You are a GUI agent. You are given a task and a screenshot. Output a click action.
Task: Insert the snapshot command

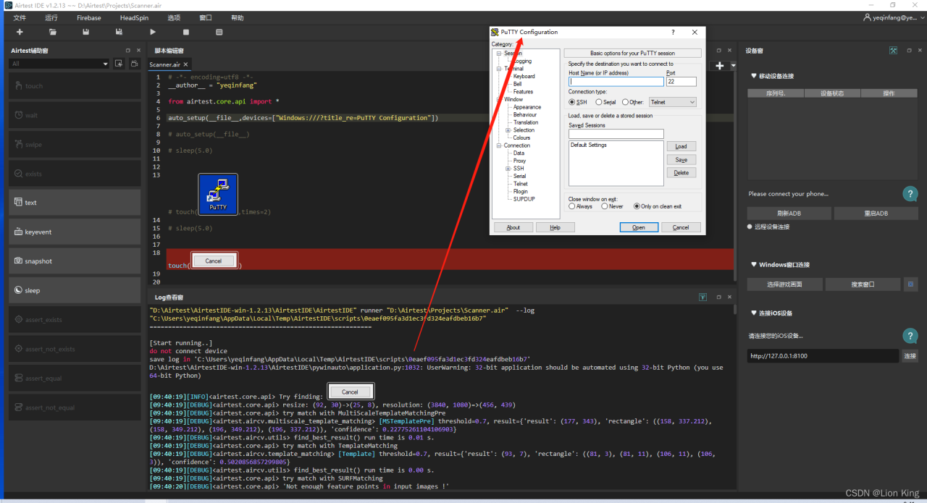point(75,261)
